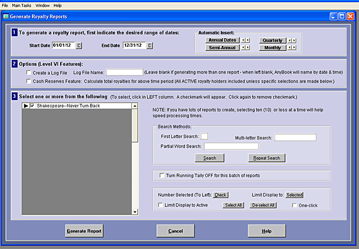This screenshot has width=359, height=249.
Task: Click the Log File Name input field
Action: click(124, 72)
